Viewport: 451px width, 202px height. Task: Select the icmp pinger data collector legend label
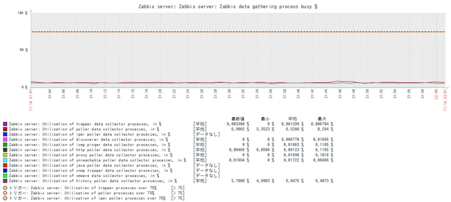point(90,144)
